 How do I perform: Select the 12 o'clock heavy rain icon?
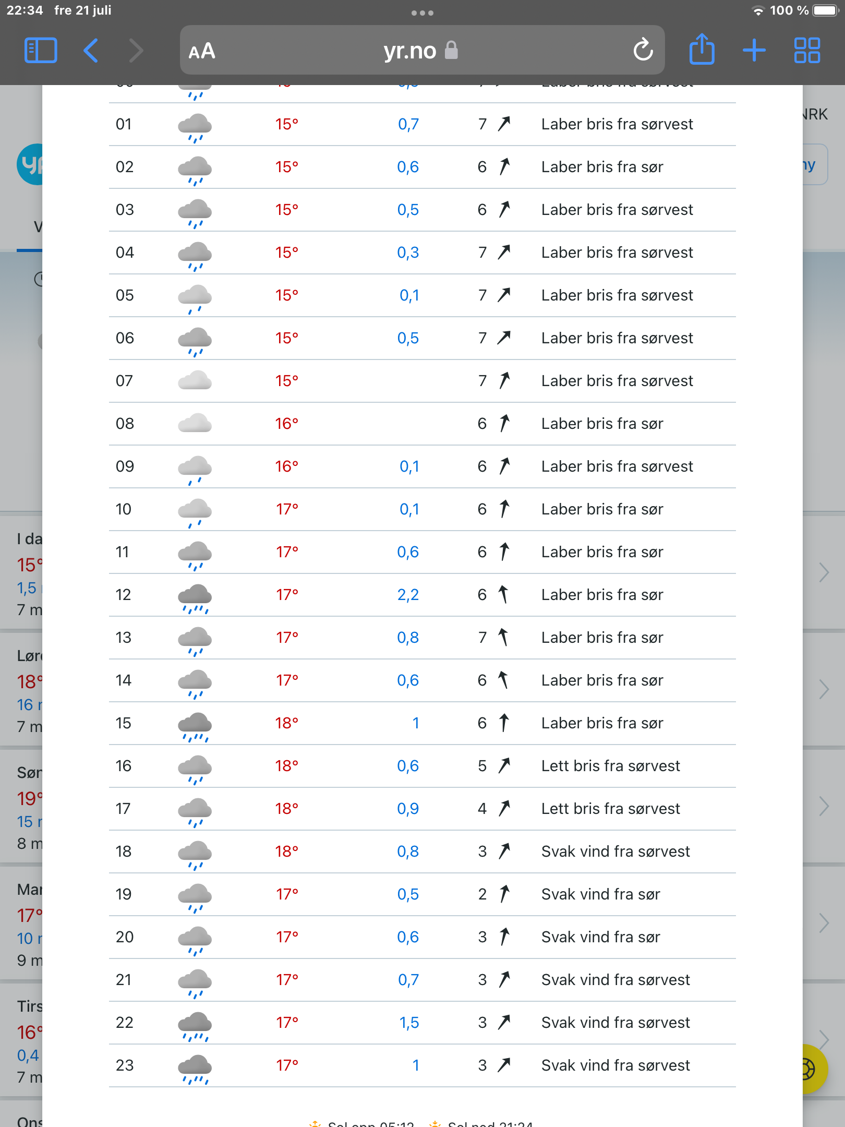pos(195,598)
